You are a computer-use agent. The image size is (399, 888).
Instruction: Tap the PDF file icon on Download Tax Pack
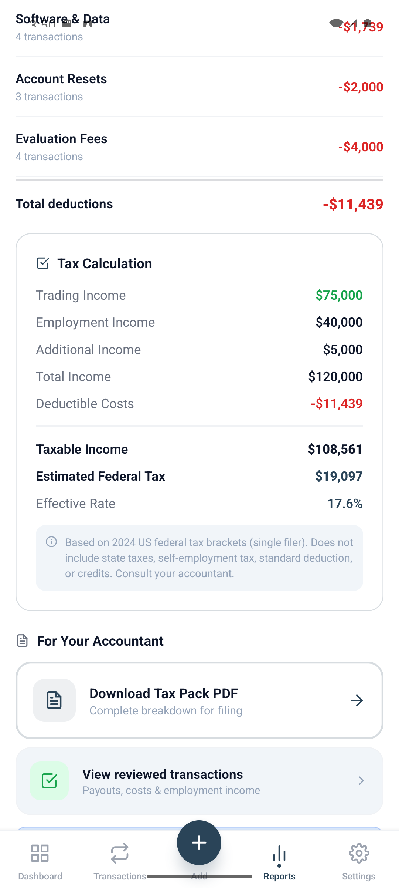tap(54, 700)
